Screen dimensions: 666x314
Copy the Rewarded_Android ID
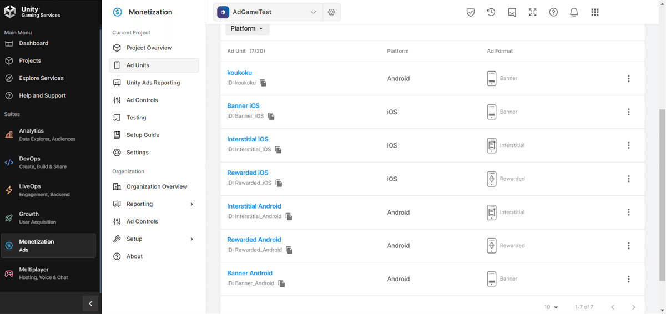click(289, 250)
